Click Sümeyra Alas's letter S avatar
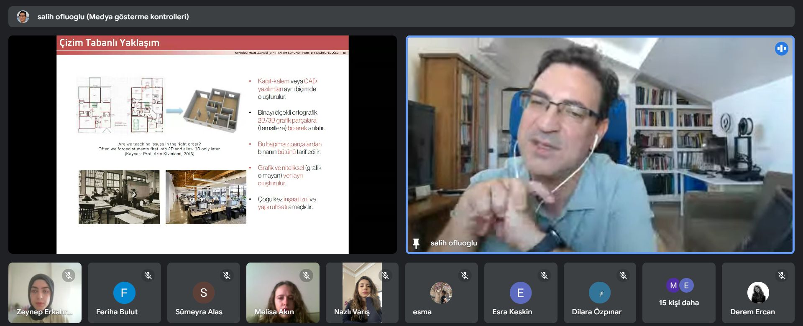Viewport: 803px width, 326px height. click(x=203, y=293)
